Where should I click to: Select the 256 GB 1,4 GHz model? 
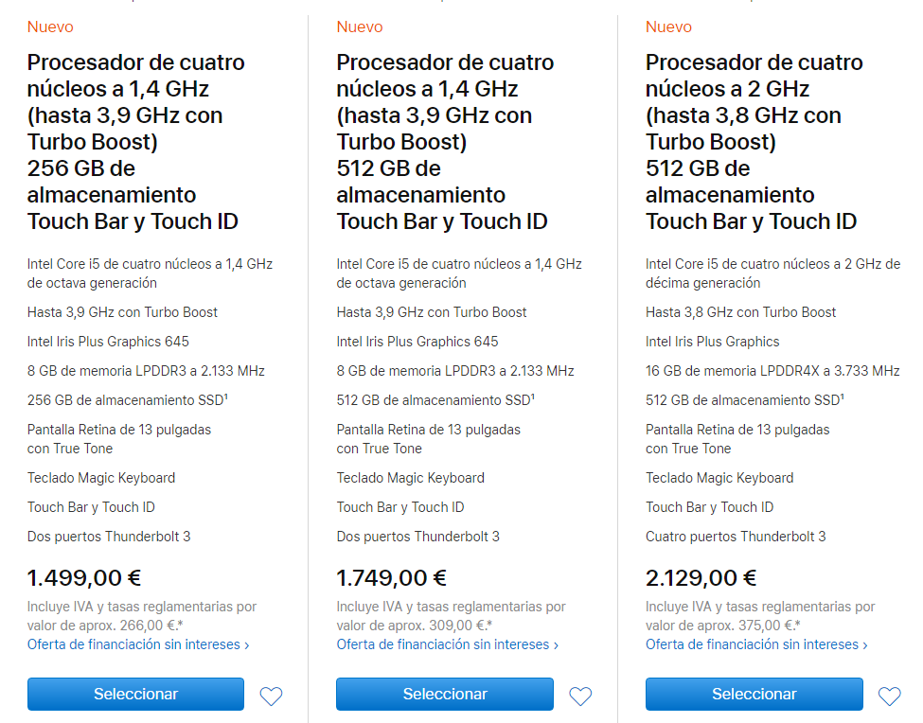pyautogui.click(x=135, y=695)
